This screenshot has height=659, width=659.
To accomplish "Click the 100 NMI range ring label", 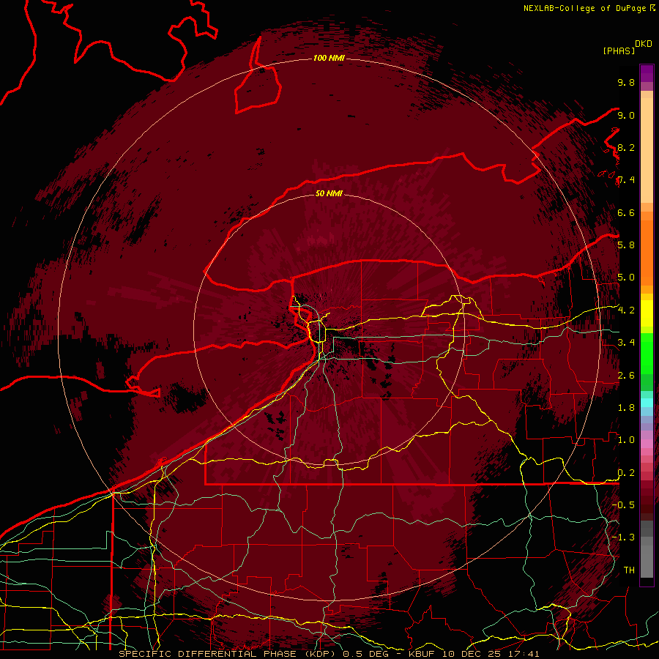I will coord(329,58).
